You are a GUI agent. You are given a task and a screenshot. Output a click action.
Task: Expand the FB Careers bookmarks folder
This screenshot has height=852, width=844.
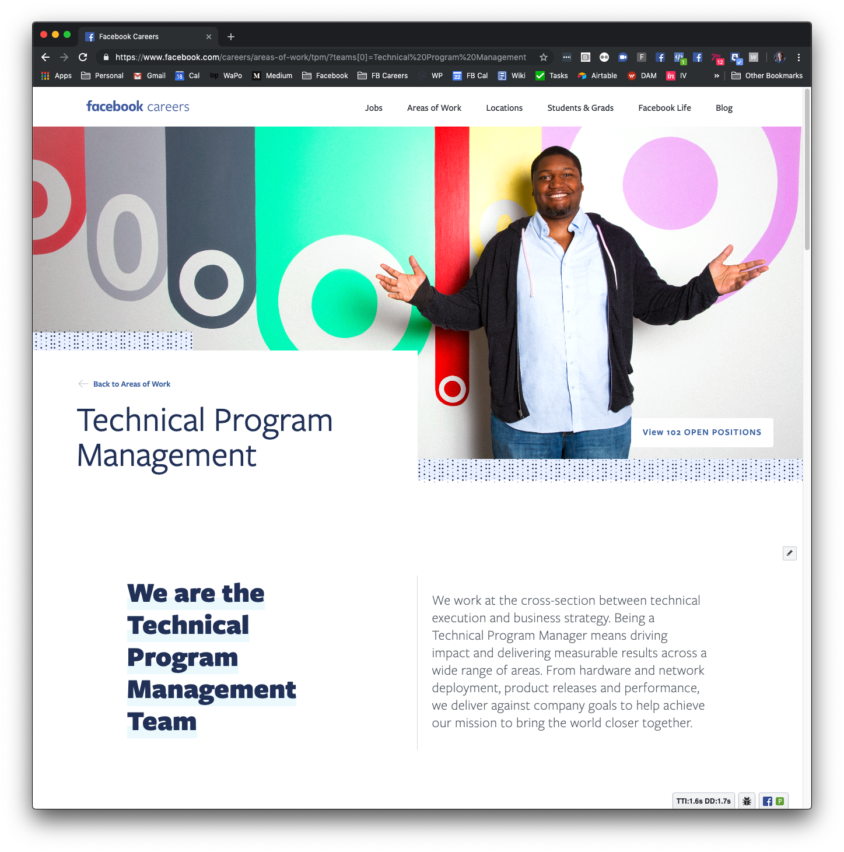pyautogui.click(x=383, y=76)
